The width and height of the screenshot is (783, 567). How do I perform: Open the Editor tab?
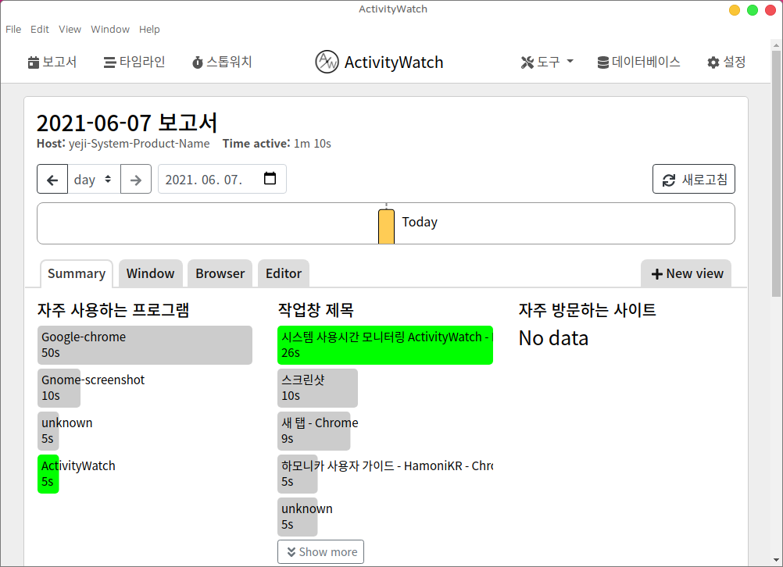coord(283,273)
